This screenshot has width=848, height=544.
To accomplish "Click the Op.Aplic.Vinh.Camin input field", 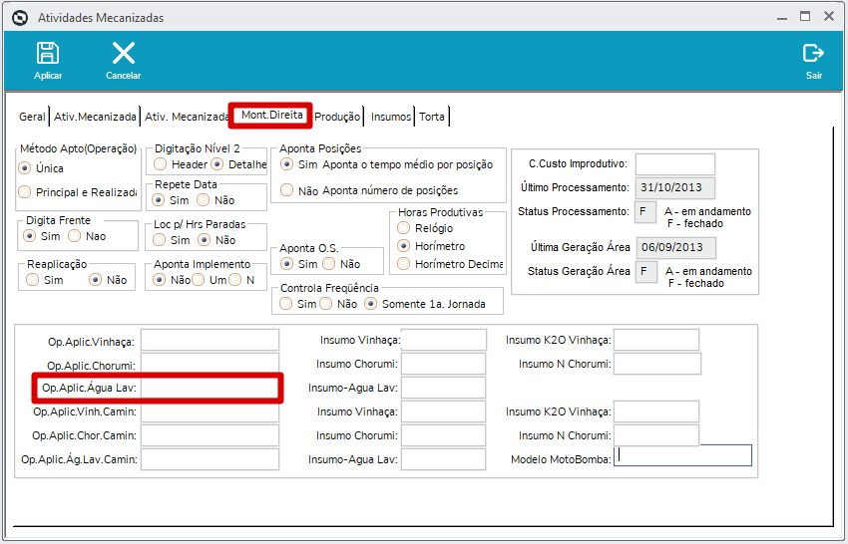I will (x=210, y=412).
